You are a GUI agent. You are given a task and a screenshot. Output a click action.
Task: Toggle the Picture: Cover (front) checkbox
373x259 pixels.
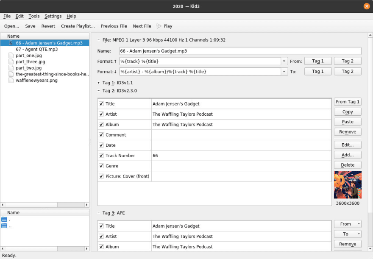tap(101, 176)
